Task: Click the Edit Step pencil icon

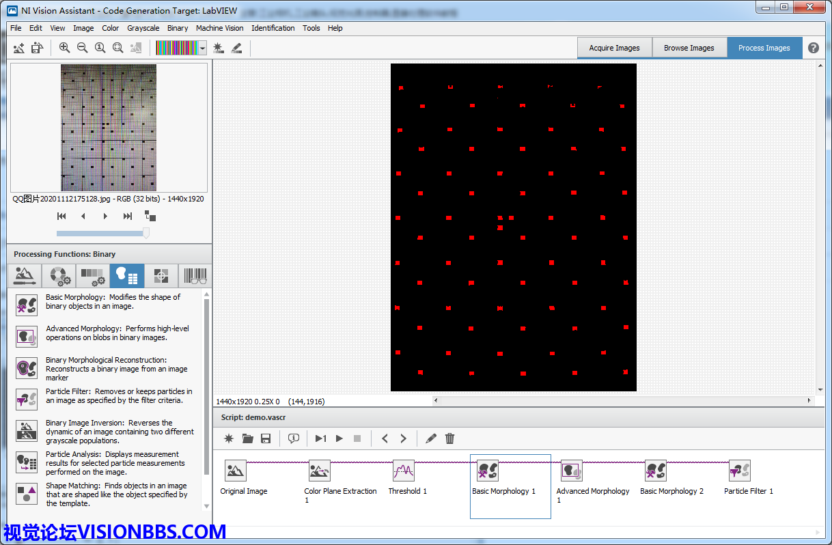Action: (430, 438)
